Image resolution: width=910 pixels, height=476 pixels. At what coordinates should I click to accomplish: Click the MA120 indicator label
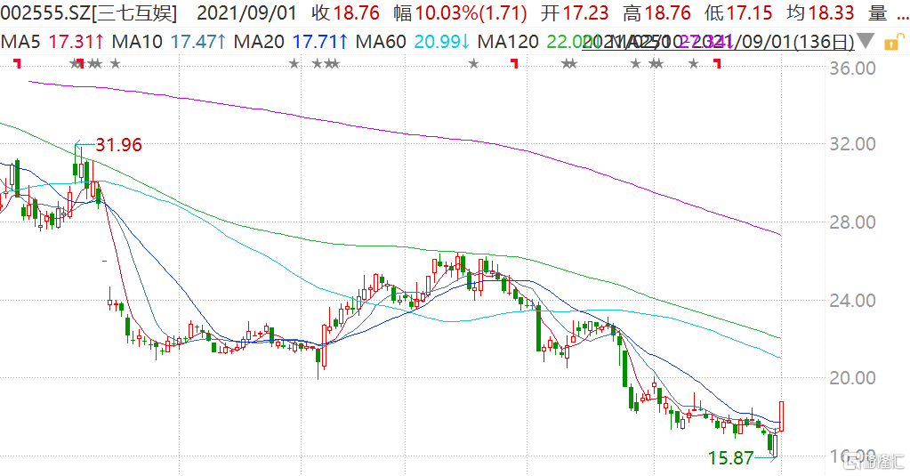[509, 41]
